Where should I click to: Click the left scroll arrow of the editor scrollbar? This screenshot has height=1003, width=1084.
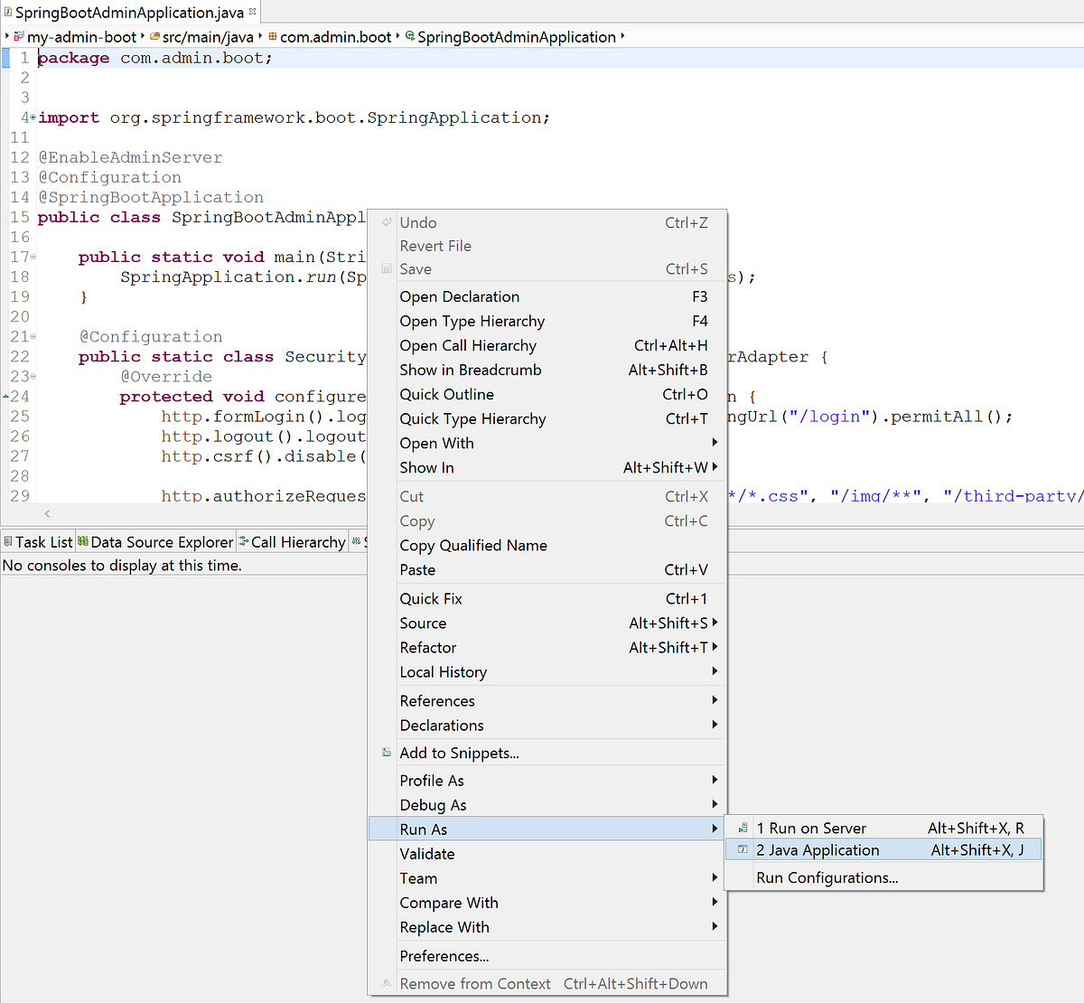pos(46,512)
